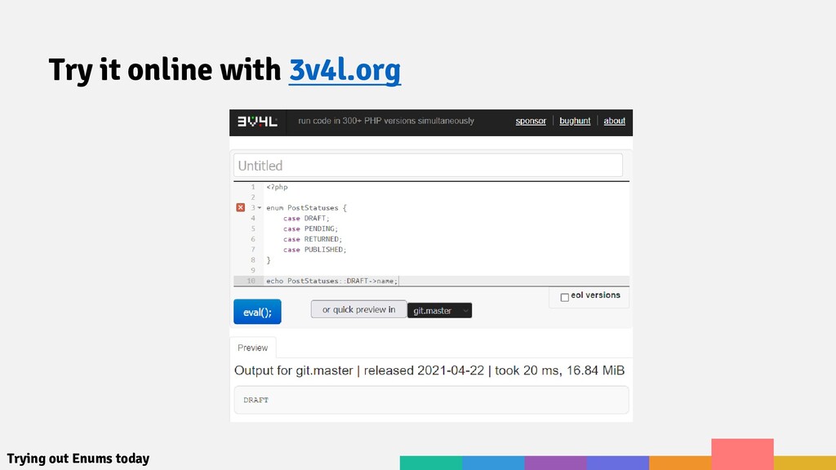Collapse the enum block with the fold arrow
Viewport: 836px width, 470px height.
click(x=259, y=208)
